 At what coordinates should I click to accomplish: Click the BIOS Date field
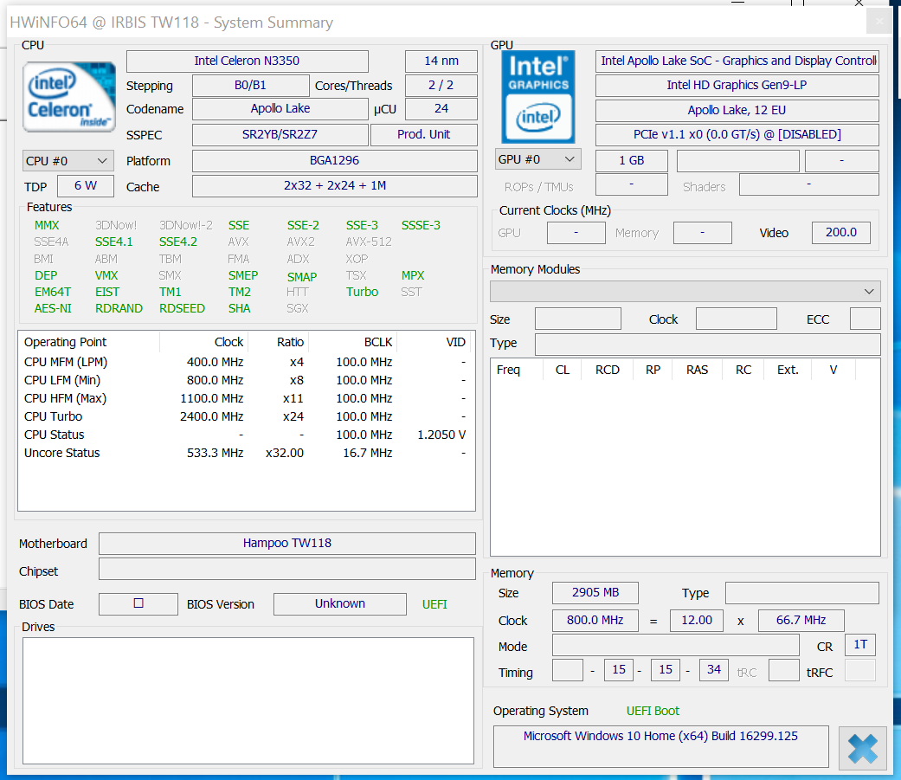tap(138, 603)
